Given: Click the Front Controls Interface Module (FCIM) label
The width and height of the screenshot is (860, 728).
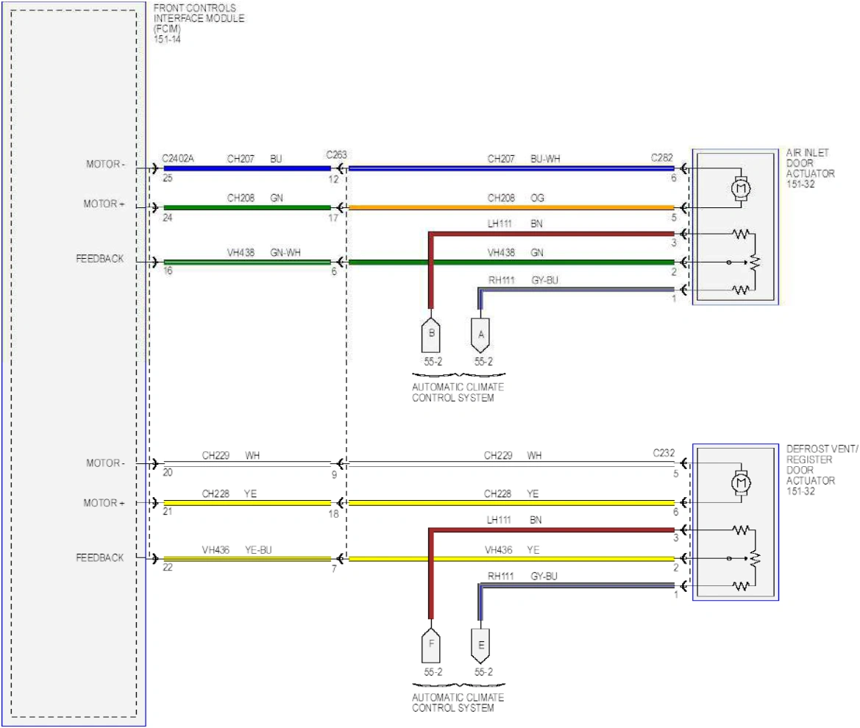Looking at the screenshot, I should (199, 24).
